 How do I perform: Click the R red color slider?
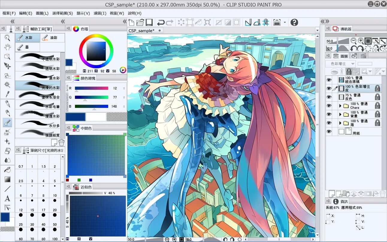click(91, 88)
